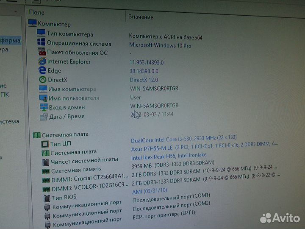305x229 pixels.
Task: Open the 38.14393.0.0 Edge version link
Action: [x=144, y=71]
